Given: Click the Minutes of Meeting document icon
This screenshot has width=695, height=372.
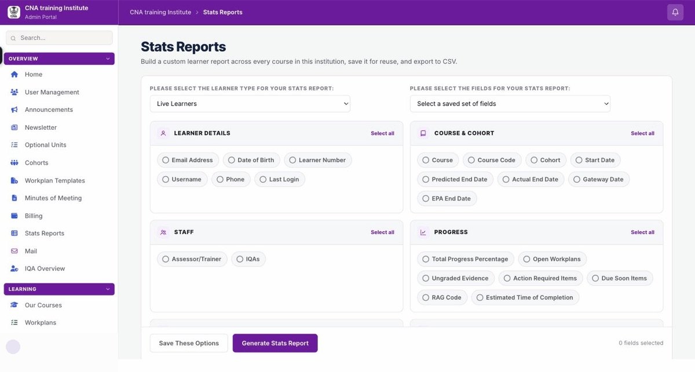Looking at the screenshot, I should 14,198.
